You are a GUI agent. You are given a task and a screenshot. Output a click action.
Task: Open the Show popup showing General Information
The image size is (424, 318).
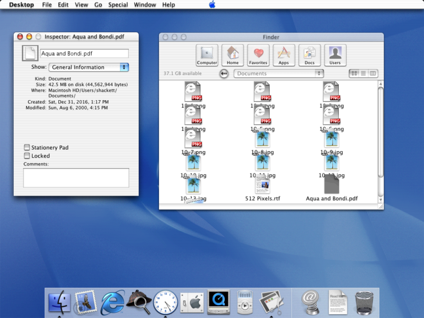[89, 67]
